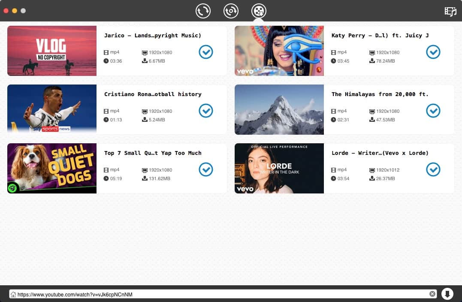
Task: Click the mp4 format label of Katy Perry video
Action: pyautogui.click(x=342, y=52)
